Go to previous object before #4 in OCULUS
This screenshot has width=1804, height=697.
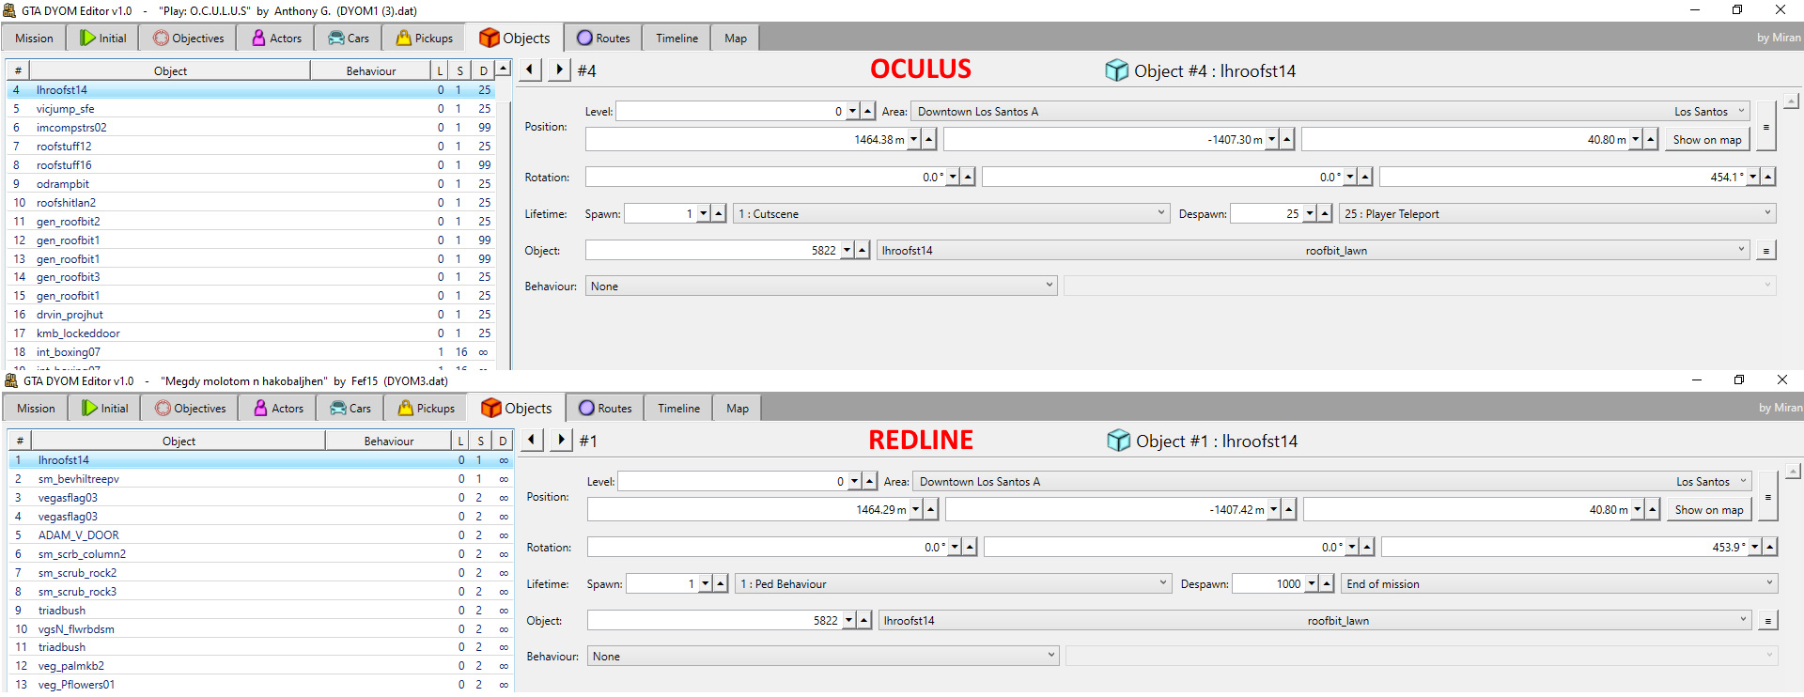click(530, 70)
